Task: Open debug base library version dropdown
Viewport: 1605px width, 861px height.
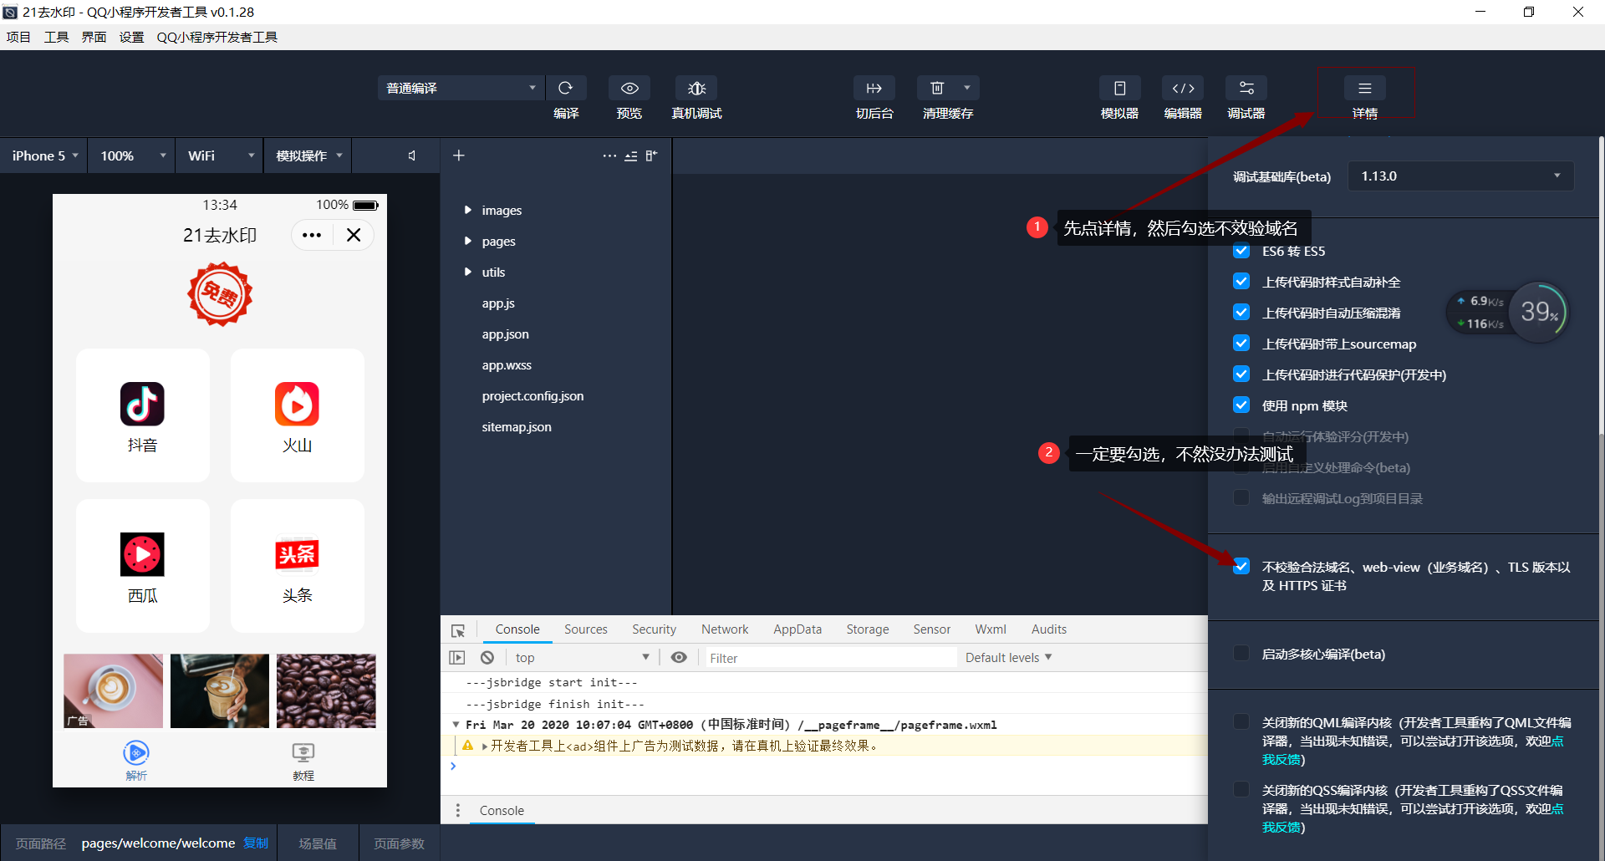Action: click(x=1460, y=176)
